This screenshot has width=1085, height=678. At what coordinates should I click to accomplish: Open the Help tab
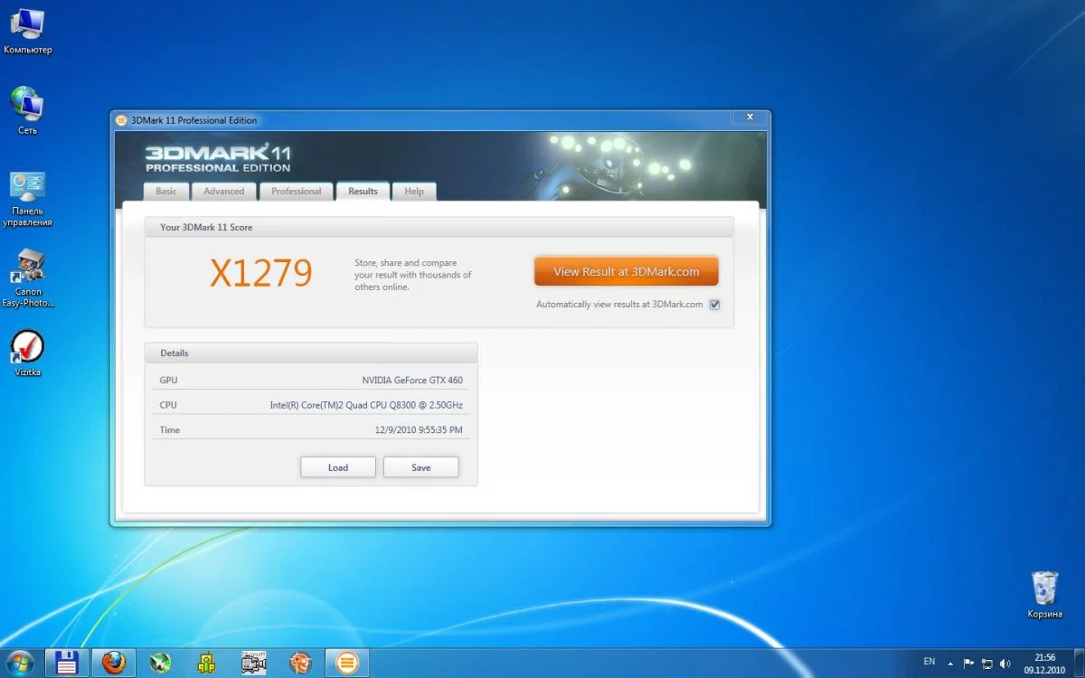coord(414,192)
